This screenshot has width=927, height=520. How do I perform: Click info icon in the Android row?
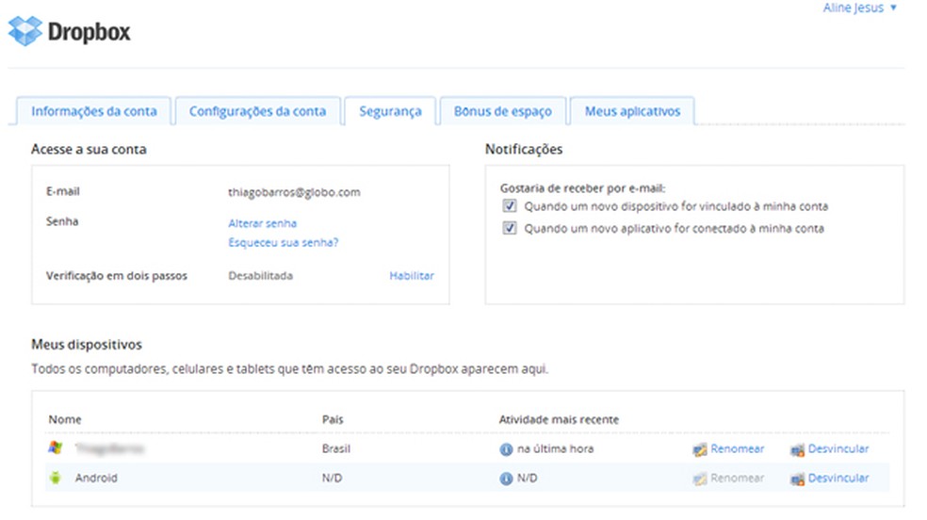click(506, 479)
